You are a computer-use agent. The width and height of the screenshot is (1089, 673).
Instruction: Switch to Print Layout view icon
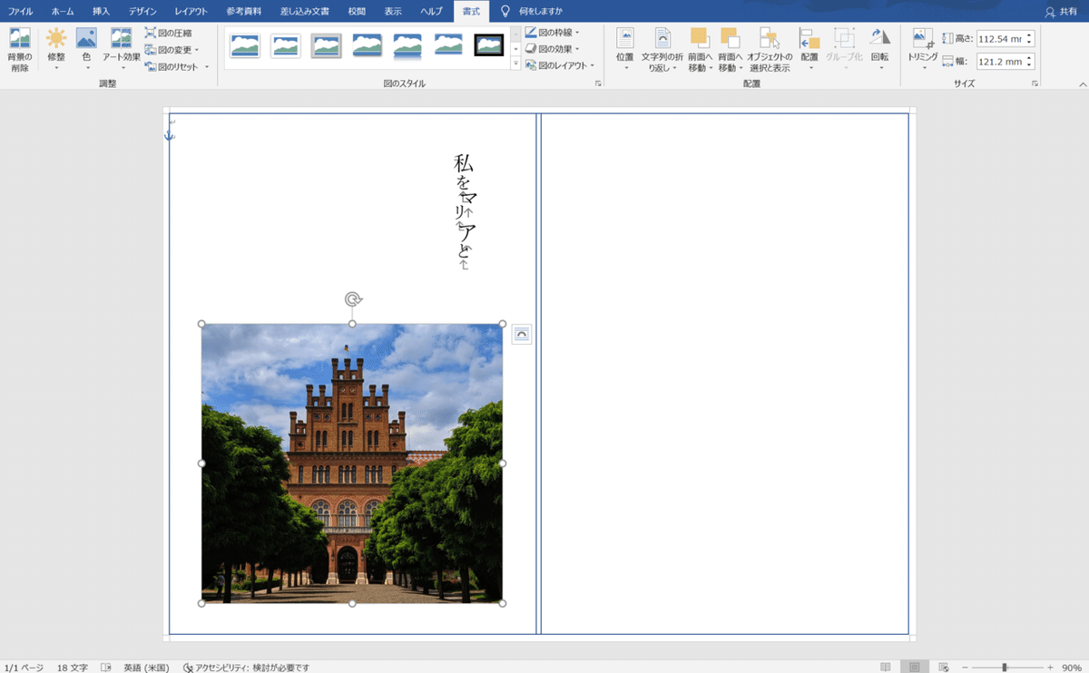[x=915, y=668]
